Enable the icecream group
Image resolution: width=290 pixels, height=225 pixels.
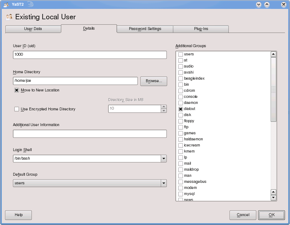180,145
